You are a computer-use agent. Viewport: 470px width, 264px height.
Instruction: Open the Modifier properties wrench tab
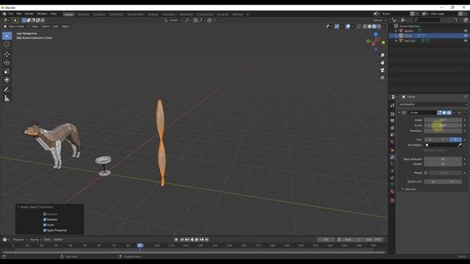[x=392, y=157]
